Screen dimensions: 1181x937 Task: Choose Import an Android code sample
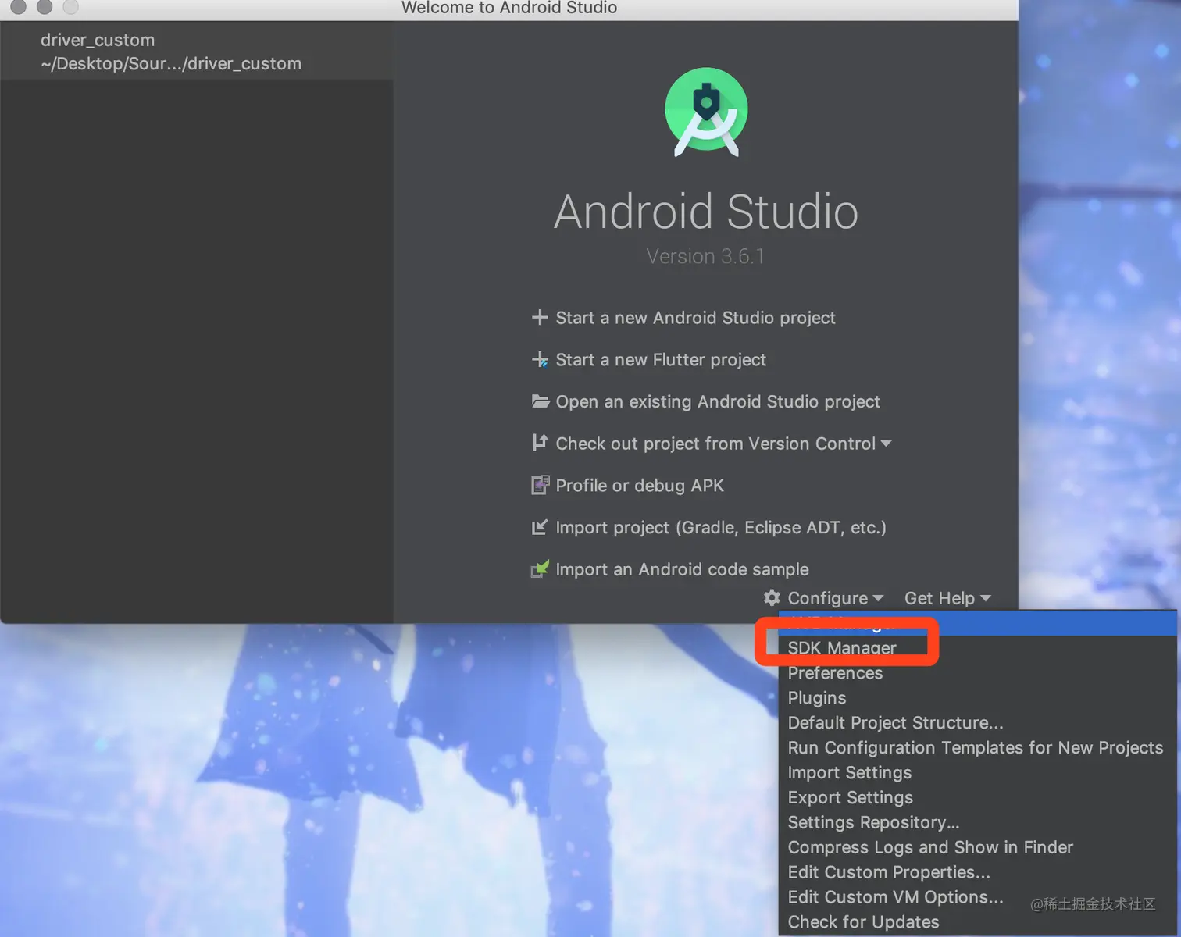point(682,569)
